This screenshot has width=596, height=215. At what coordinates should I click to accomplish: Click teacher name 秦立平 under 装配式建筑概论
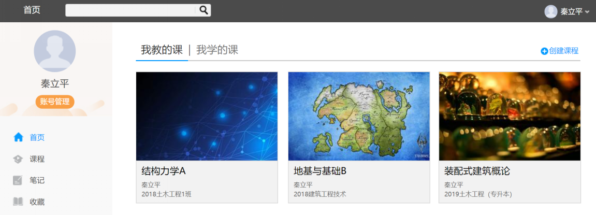tap(454, 185)
